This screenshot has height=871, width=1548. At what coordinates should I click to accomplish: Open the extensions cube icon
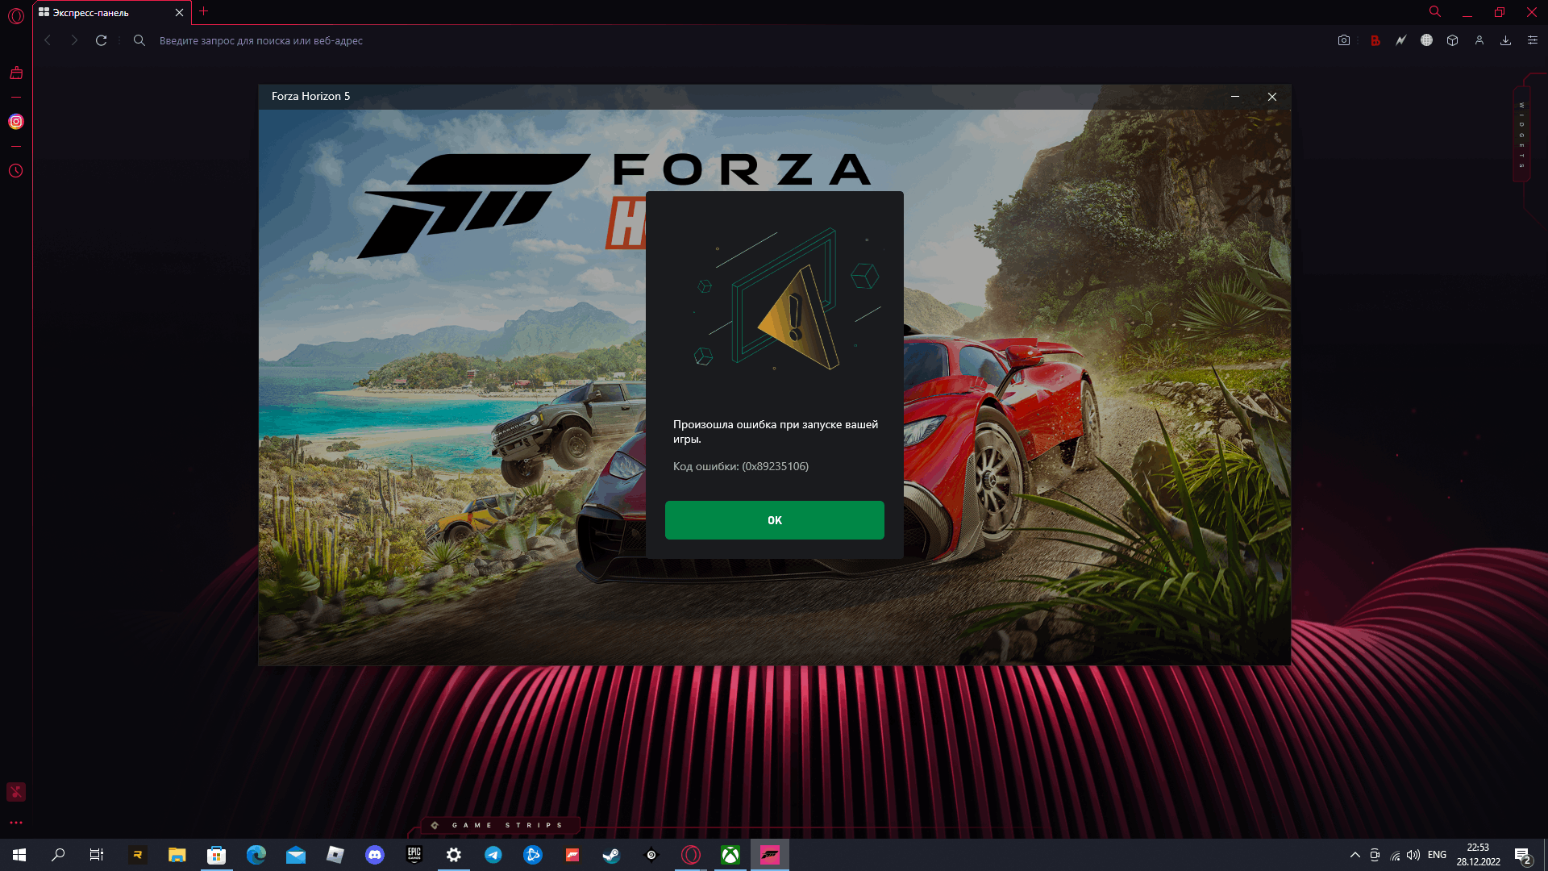[1452, 40]
